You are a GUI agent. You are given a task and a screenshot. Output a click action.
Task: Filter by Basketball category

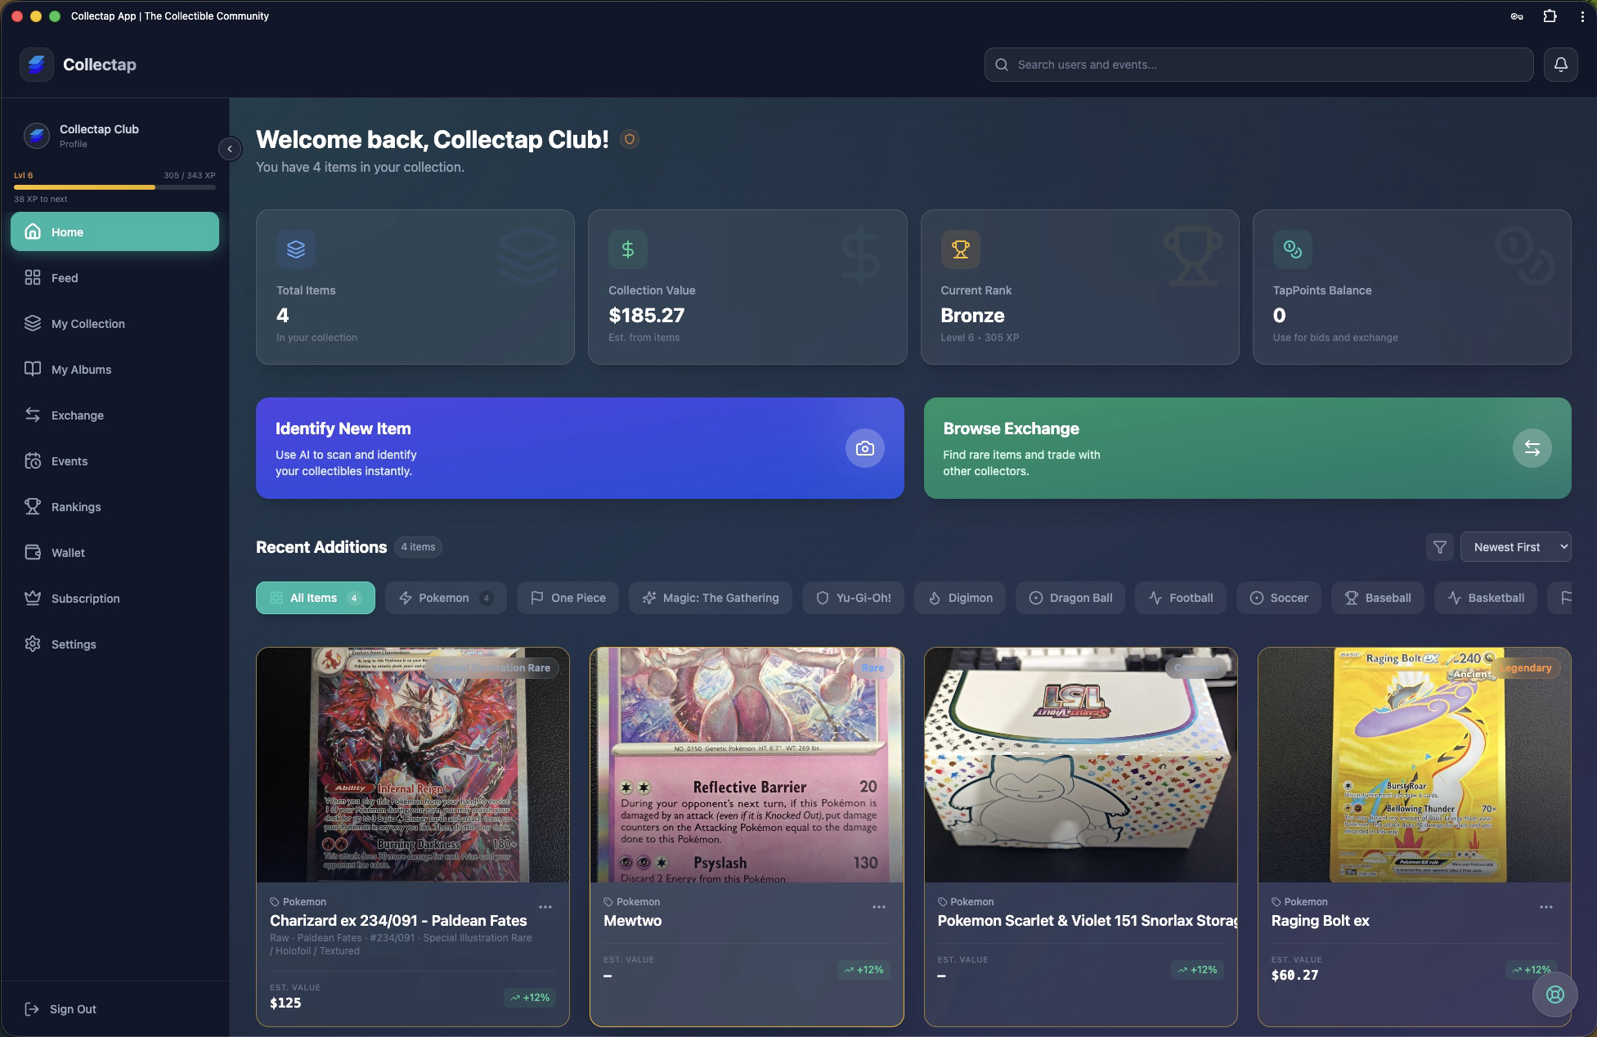[x=1486, y=598]
